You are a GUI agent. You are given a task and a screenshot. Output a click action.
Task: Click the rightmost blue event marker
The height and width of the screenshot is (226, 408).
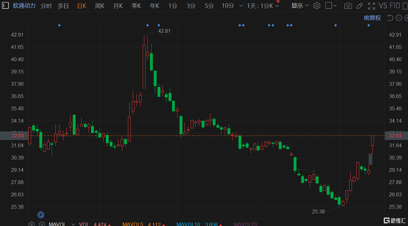(x=369, y=25)
